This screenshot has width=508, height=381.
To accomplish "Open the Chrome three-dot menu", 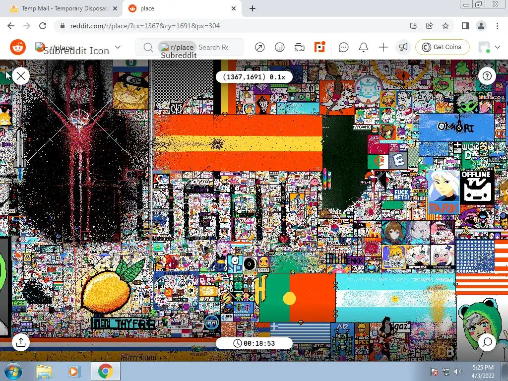I will pos(497,26).
